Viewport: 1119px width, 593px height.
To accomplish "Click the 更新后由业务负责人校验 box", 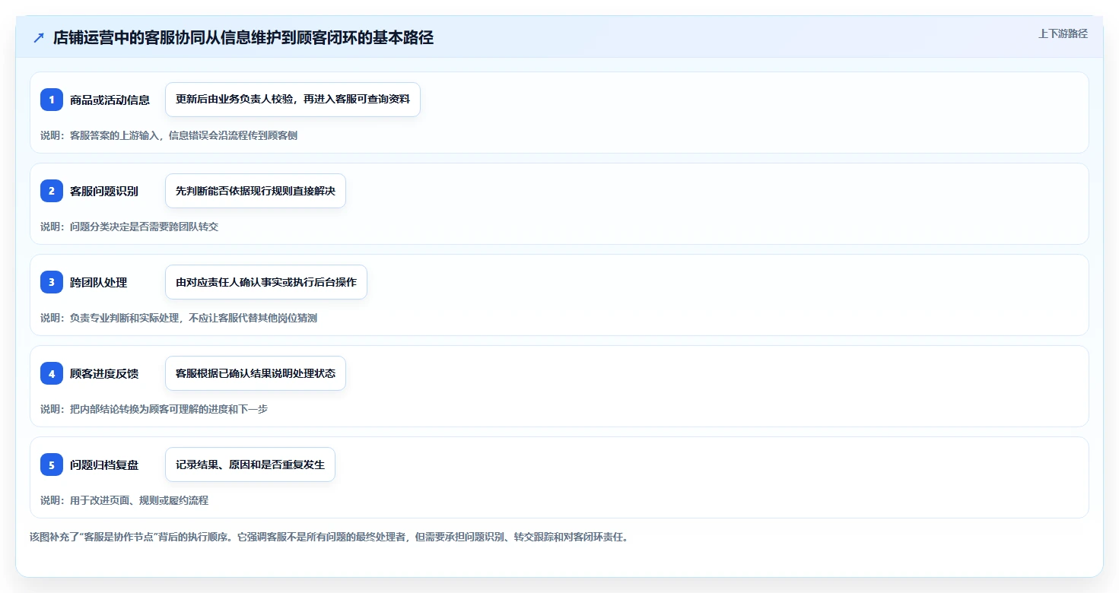I will click(293, 100).
